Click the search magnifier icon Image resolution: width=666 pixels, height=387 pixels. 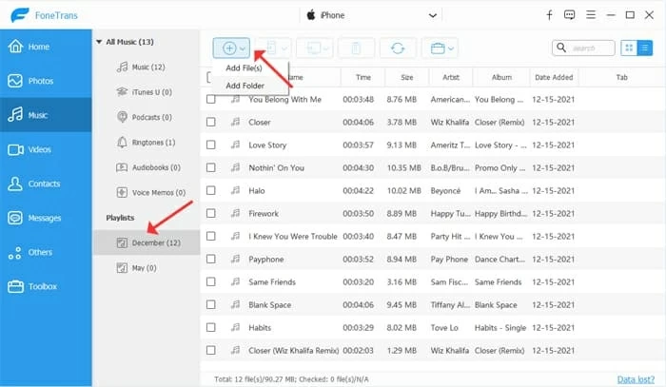coord(561,48)
